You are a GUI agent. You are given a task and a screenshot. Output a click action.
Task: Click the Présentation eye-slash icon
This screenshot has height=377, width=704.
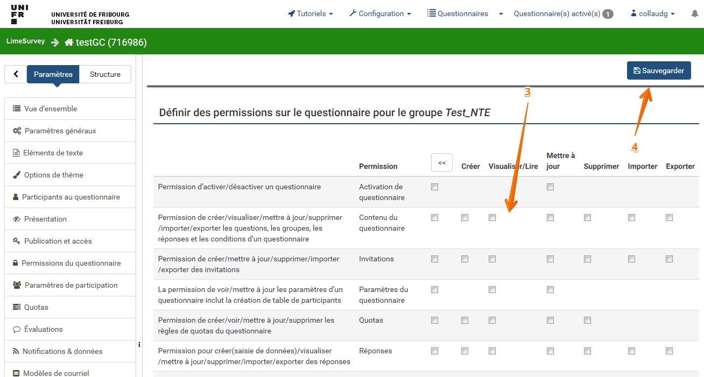[x=17, y=219]
